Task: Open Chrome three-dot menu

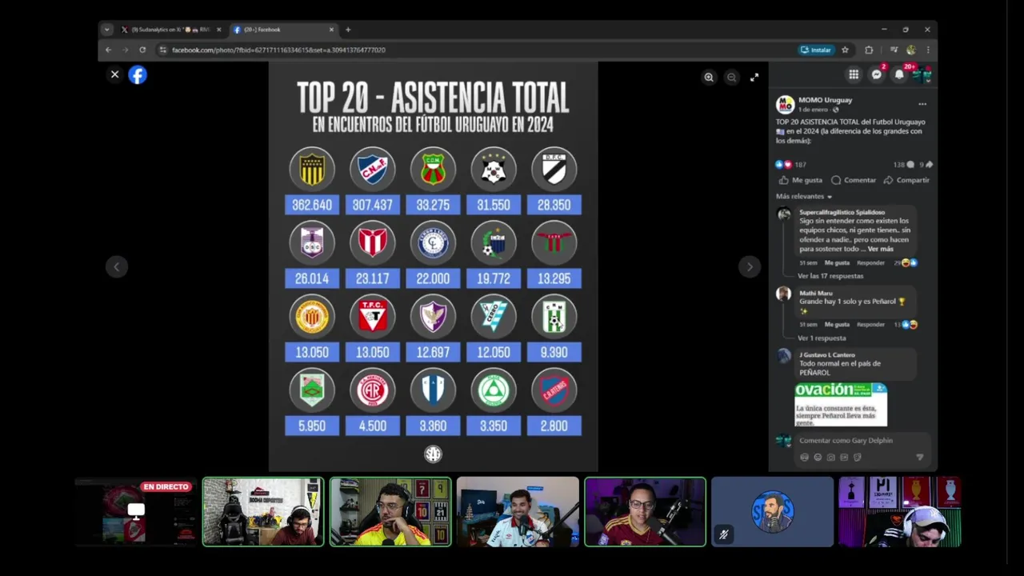Action: coord(928,50)
